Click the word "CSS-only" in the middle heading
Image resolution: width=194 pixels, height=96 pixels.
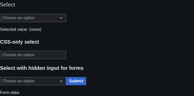pos(11,42)
